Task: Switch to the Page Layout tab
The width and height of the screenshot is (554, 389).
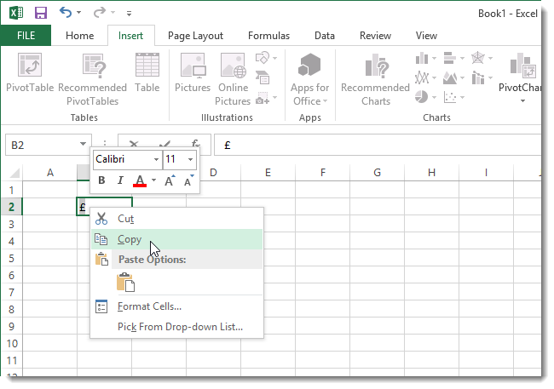Action: click(x=195, y=36)
